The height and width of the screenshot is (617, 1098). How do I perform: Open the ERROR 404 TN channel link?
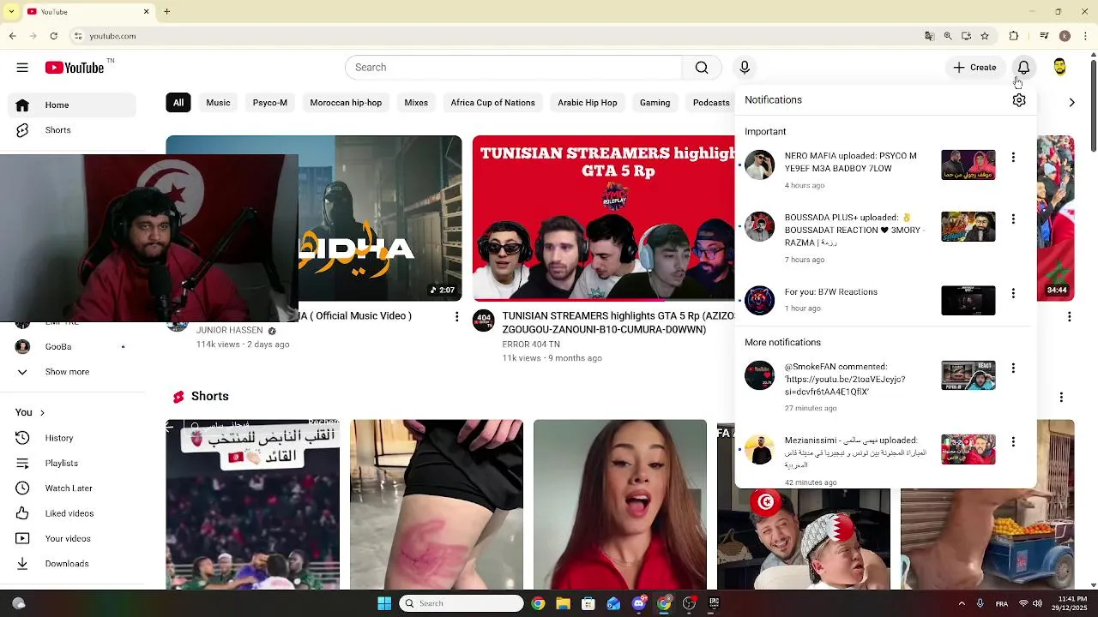(531, 344)
